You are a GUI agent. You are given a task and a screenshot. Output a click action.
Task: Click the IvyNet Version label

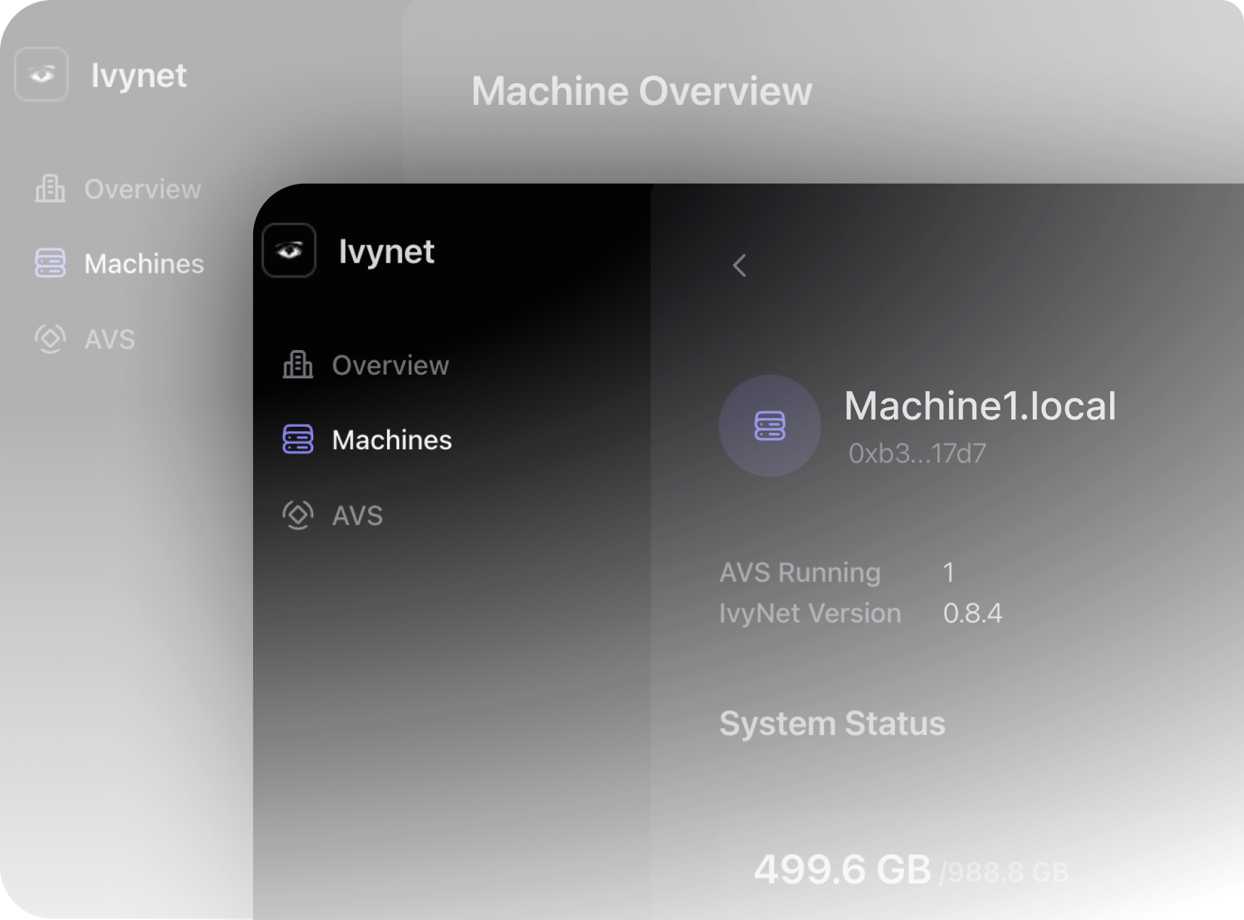coord(810,613)
